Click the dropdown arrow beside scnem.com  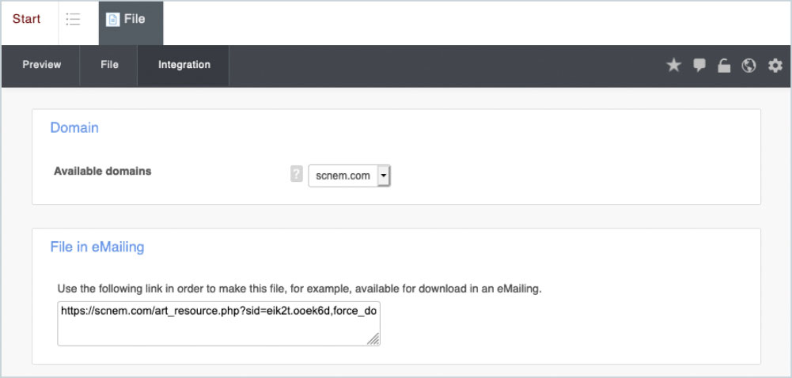coord(384,176)
